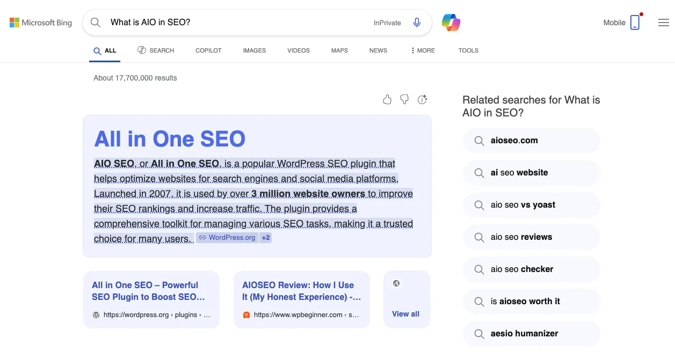Click magnifier icon beside aesio humanizer

480,334
